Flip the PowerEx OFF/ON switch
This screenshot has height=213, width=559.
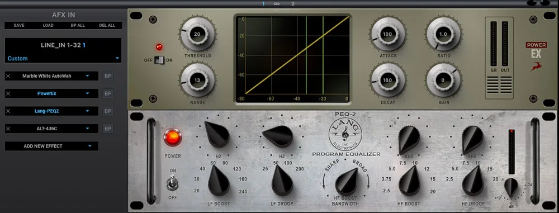click(159, 60)
